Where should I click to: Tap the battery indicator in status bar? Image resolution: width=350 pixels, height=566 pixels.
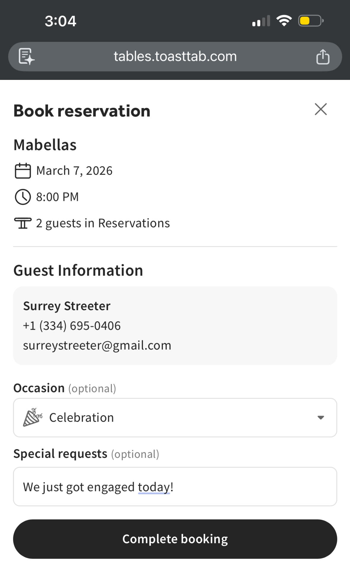pos(310,21)
